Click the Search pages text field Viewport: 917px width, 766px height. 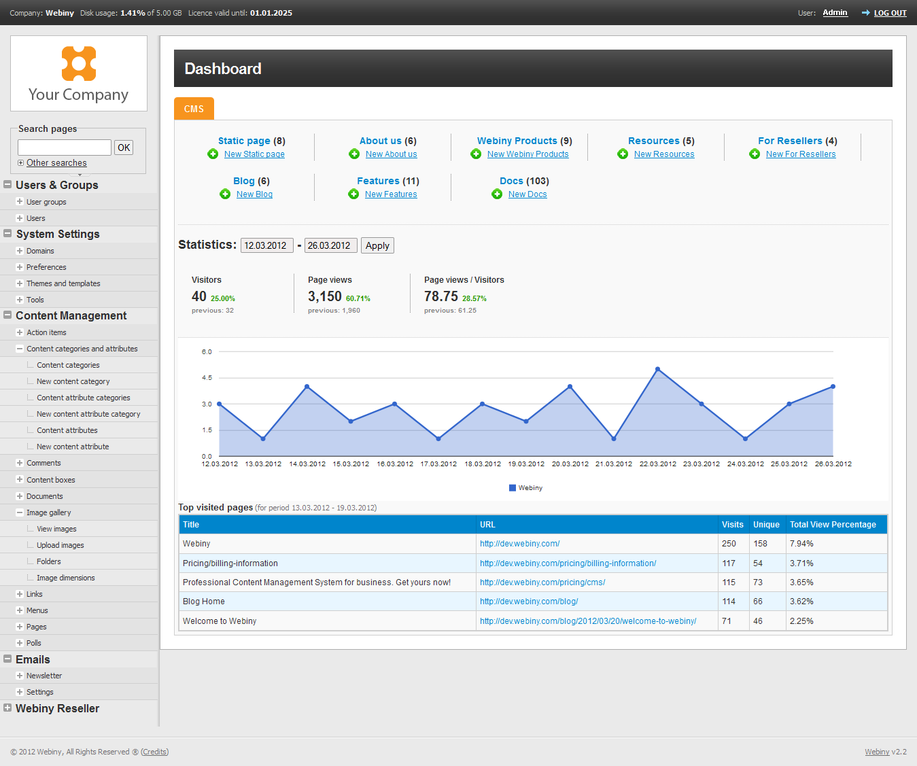point(65,147)
